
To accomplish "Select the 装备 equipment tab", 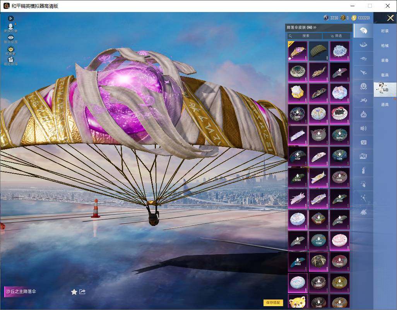I will [385, 60].
